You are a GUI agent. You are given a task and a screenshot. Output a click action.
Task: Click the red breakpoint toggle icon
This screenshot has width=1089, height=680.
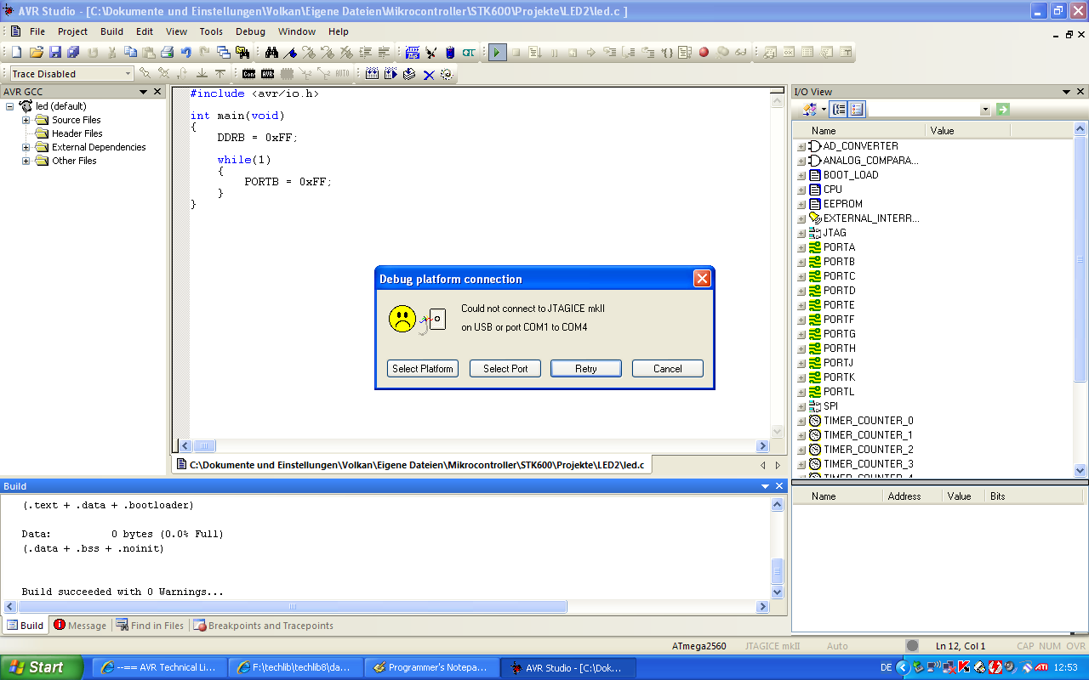[704, 53]
